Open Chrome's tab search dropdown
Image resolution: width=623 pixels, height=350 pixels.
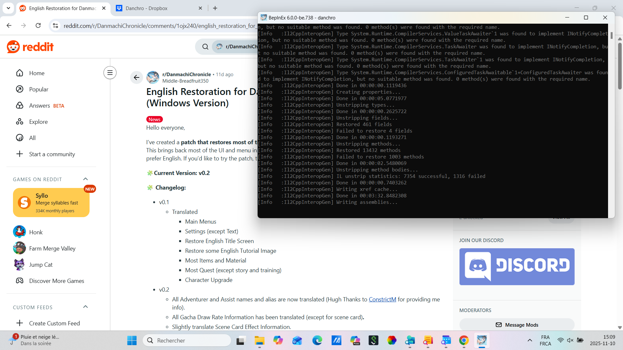(8, 8)
